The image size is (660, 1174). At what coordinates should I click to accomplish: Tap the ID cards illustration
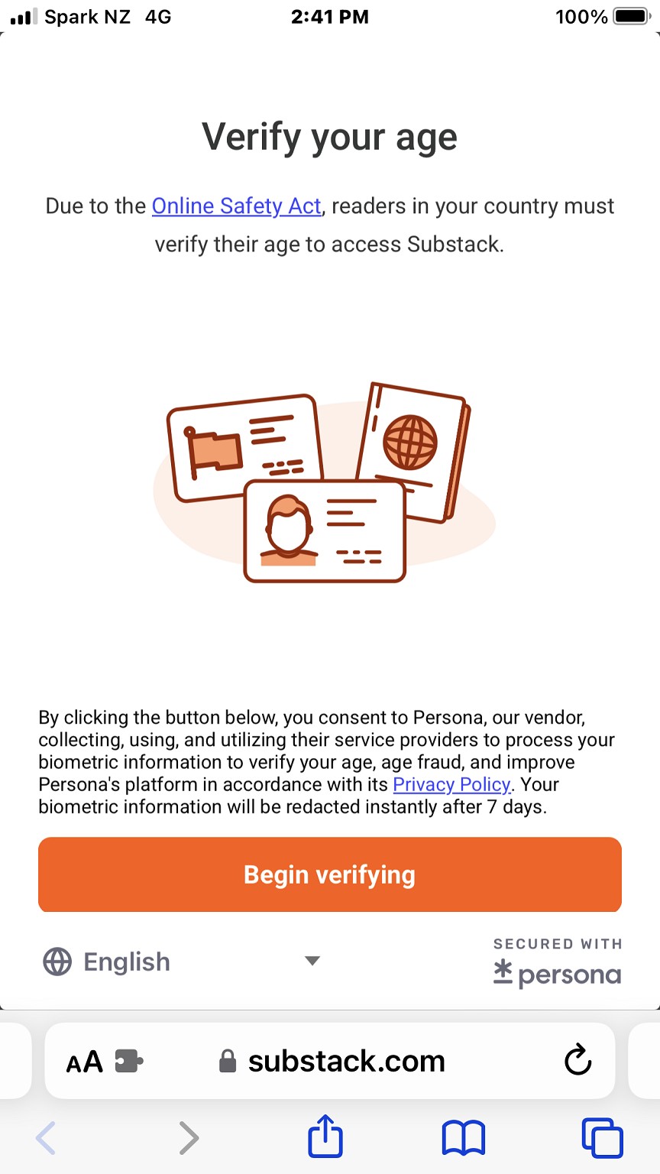[x=325, y=483]
